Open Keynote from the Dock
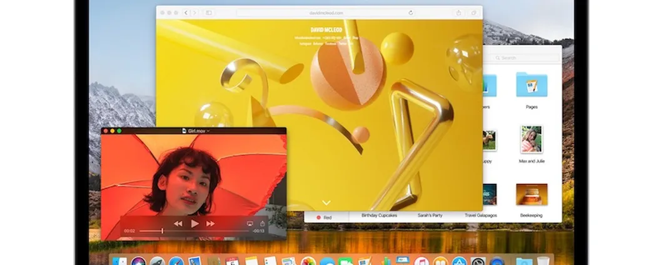The width and height of the screenshot is (663, 265). click(x=402, y=261)
